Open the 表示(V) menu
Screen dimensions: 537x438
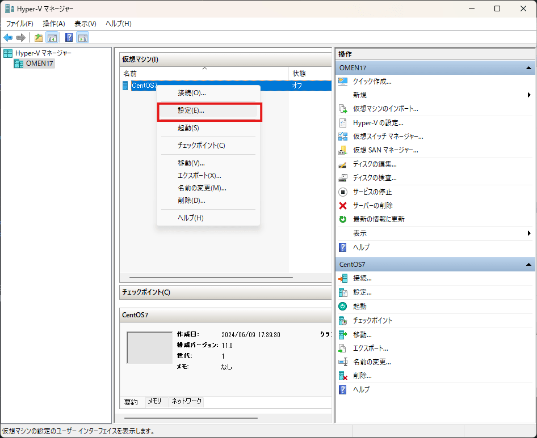click(x=85, y=24)
